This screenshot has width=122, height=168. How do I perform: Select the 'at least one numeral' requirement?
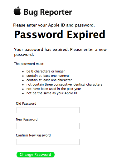[x=48, y=76]
